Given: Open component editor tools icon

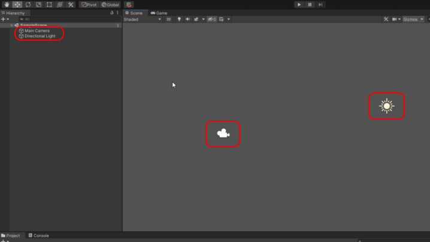Looking at the screenshot, I should tap(386, 19).
